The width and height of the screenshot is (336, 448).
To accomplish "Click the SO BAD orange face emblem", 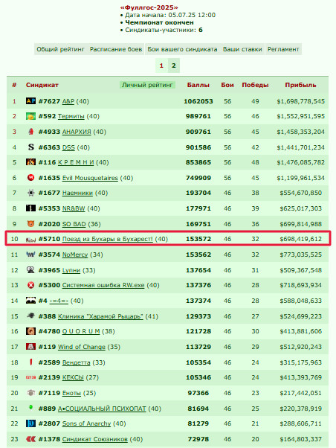I will [30, 224].
